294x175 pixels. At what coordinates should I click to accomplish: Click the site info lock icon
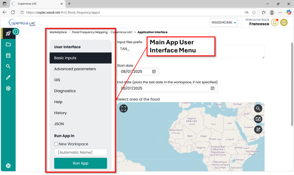pyautogui.click(x=22, y=12)
